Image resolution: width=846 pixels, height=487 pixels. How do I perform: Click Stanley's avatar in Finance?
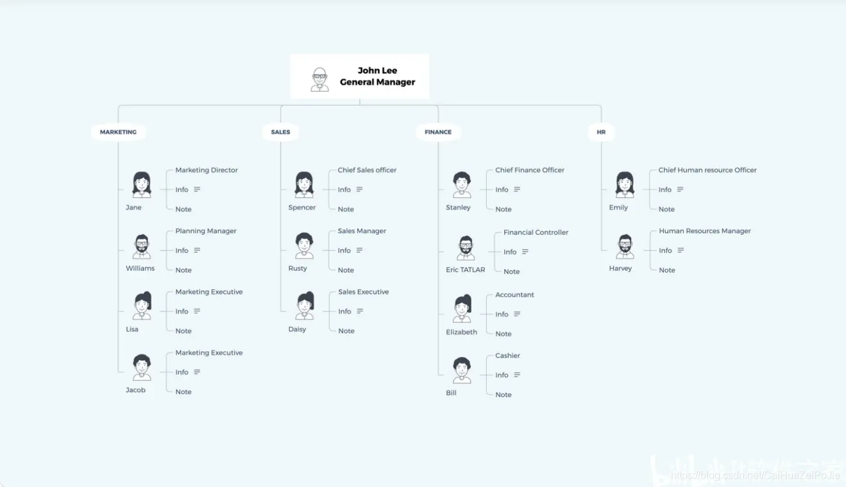(x=462, y=185)
